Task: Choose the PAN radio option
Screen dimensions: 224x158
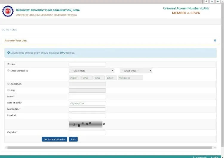Action: click(x=8, y=90)
